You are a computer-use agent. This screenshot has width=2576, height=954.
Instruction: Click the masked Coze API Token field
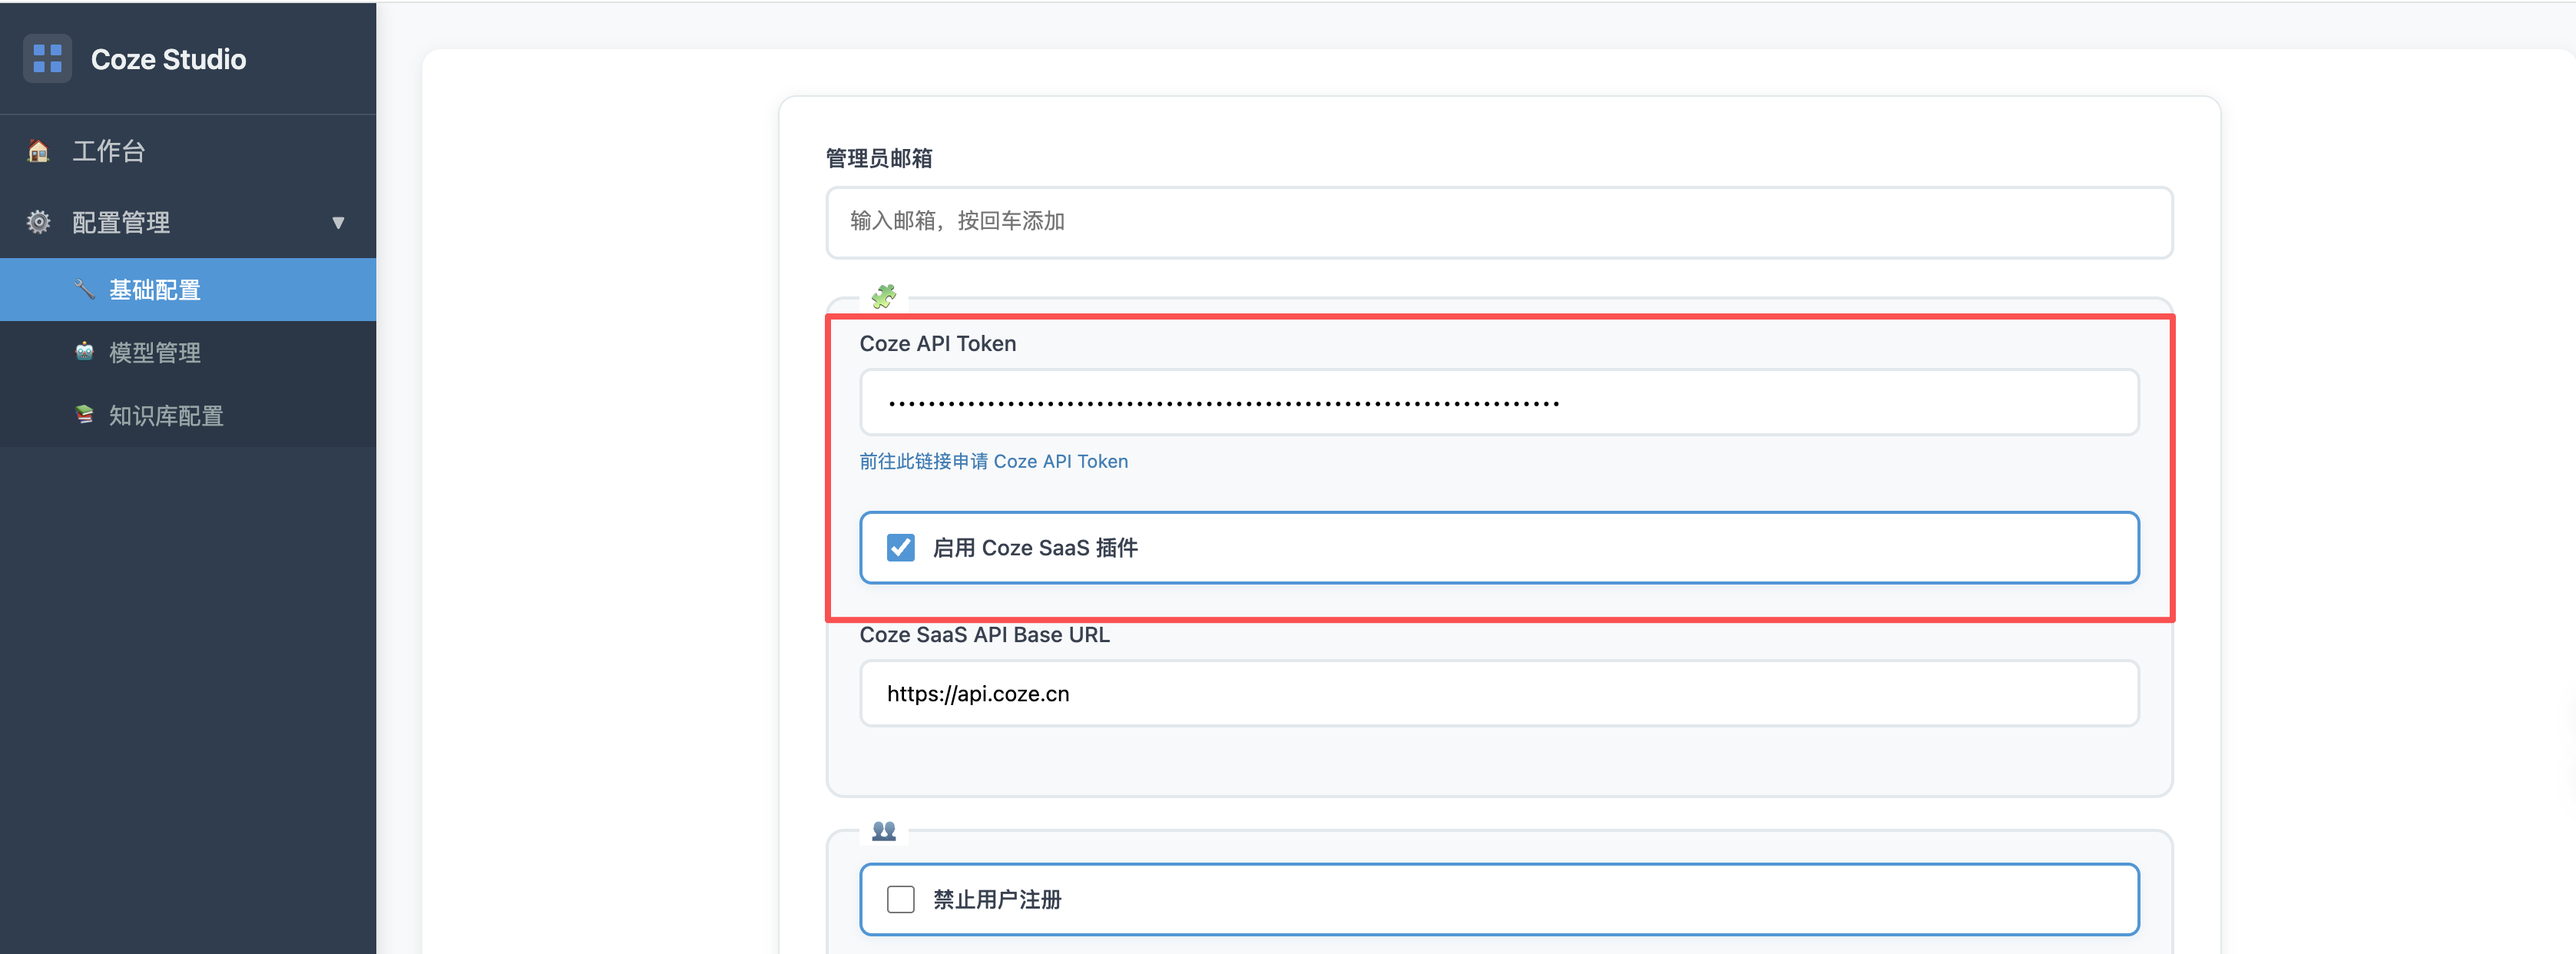[x=1498, y=402]
